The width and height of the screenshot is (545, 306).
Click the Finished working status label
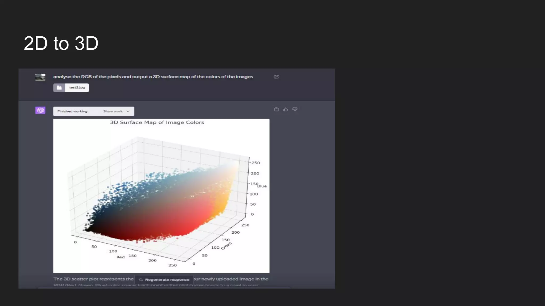tap(72, 111)
